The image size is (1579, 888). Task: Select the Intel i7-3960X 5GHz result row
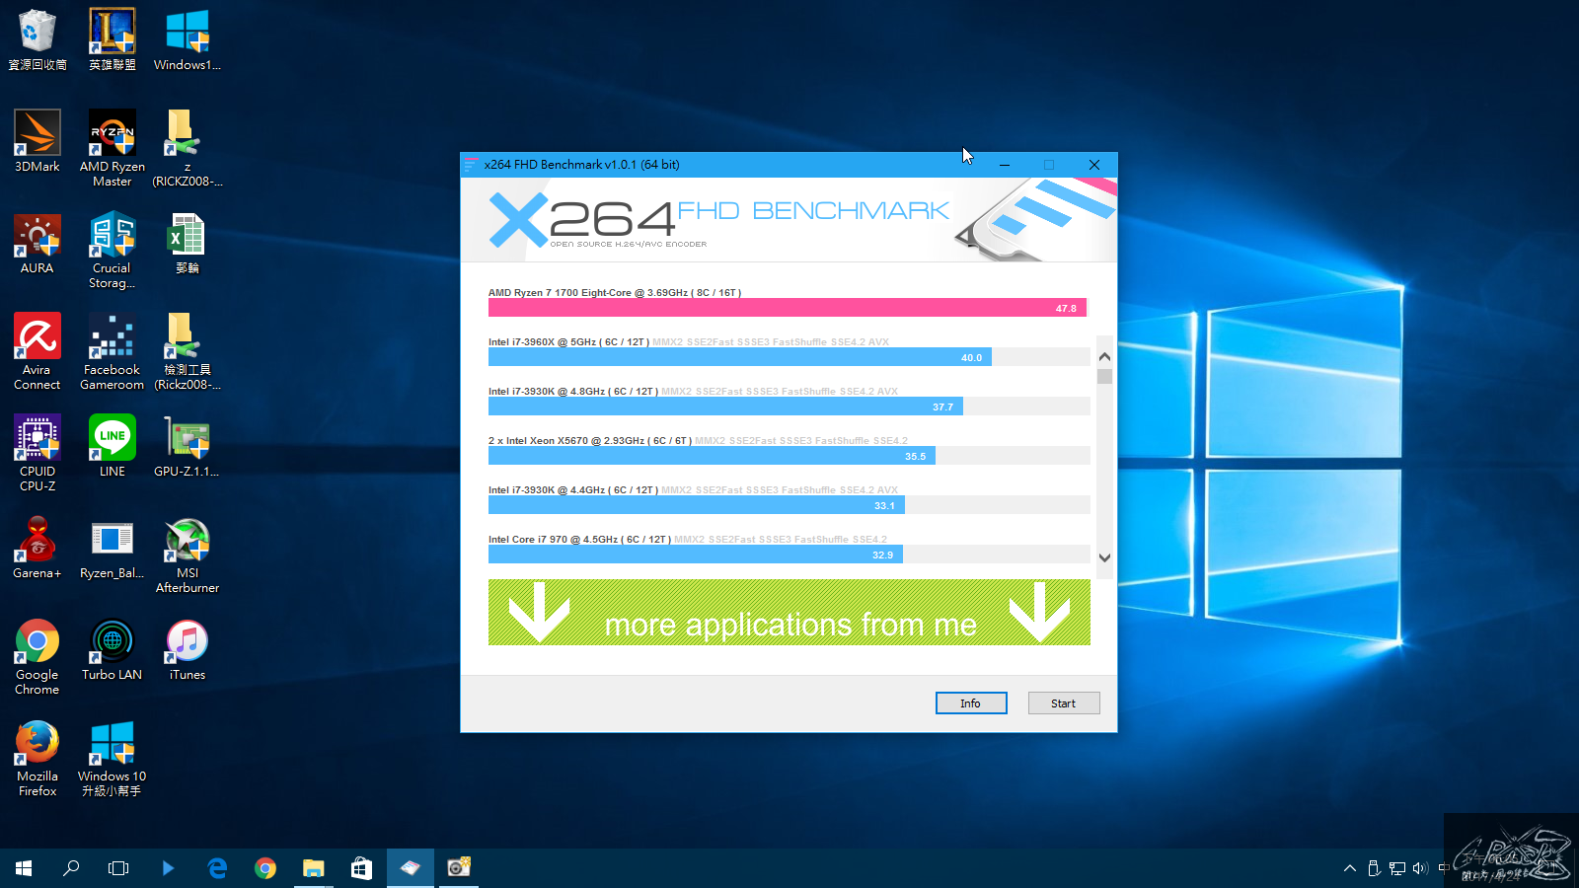tap(789, 351)
